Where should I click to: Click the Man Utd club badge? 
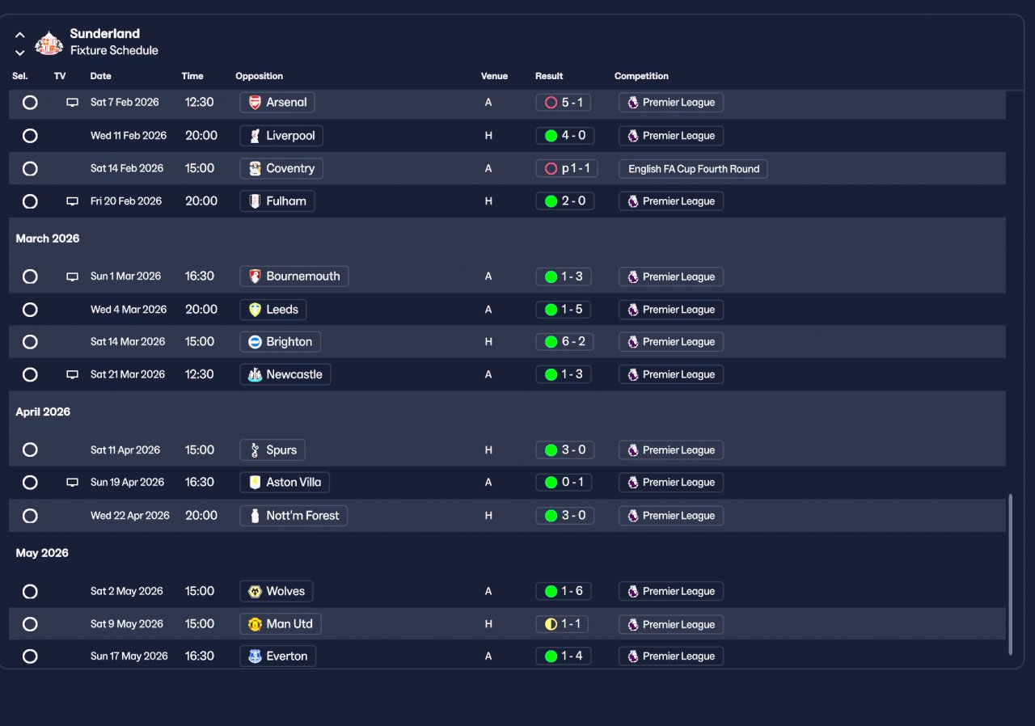coord(255,624)
